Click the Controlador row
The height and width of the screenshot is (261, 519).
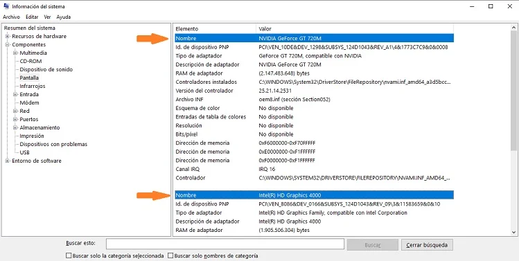[314, 178]
